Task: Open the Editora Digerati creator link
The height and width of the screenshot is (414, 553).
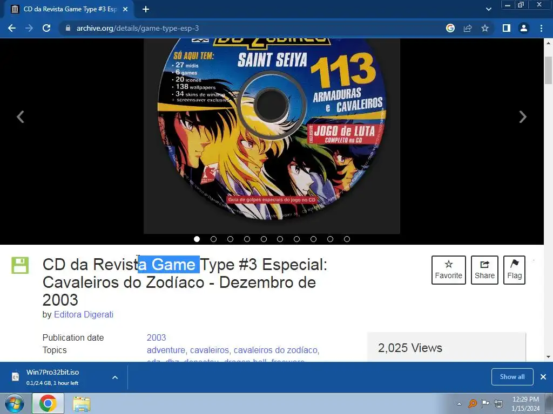Action: coord(84,314)
